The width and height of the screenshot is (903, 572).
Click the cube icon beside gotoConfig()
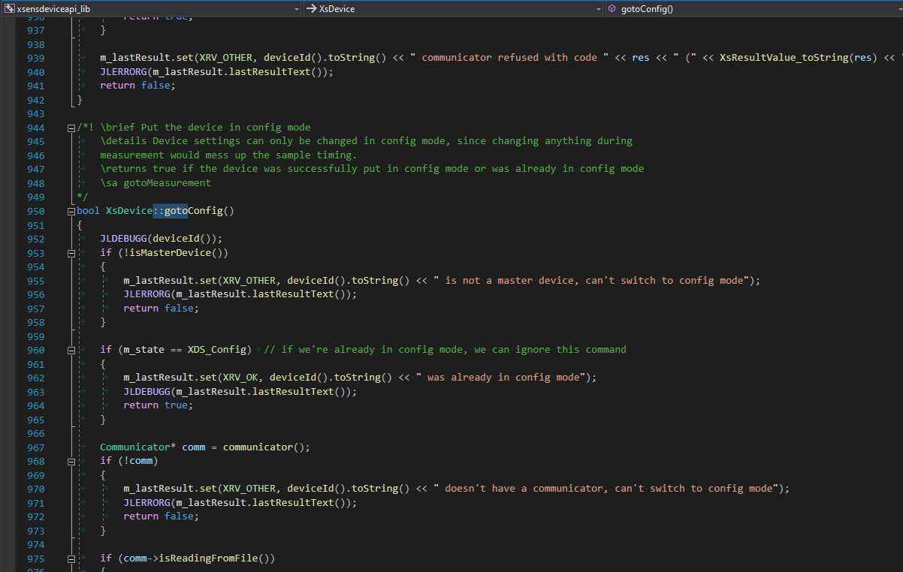612,9
